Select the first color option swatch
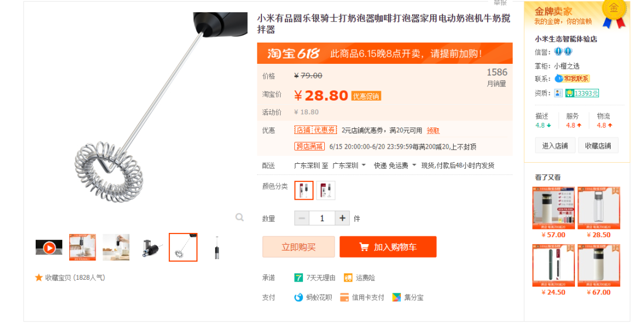The height and width of the screenshot is (326, 633). pos(304,190)
